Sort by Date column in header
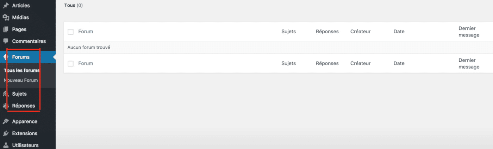Viewport: 493px width, 149px height. pos(399,32)
